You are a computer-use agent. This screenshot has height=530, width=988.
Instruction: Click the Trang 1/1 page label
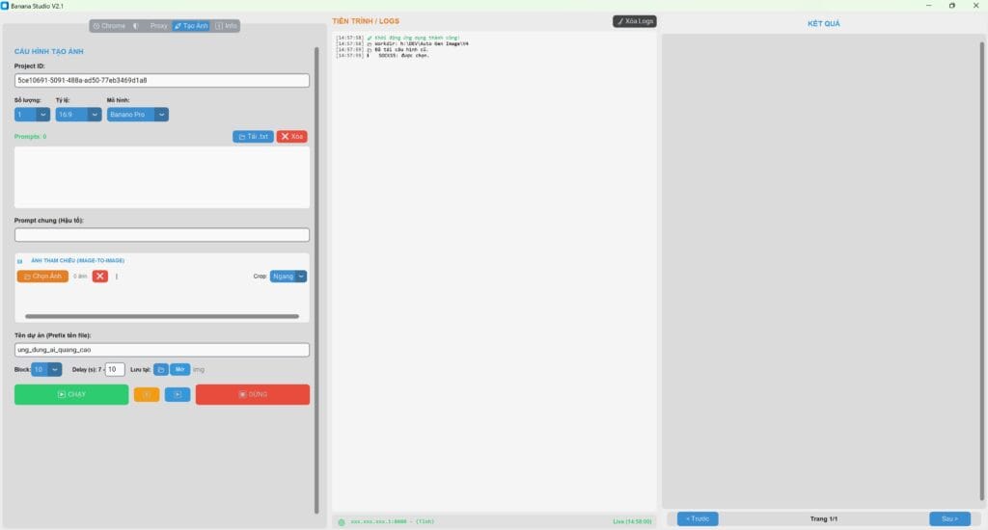[824, 519]
